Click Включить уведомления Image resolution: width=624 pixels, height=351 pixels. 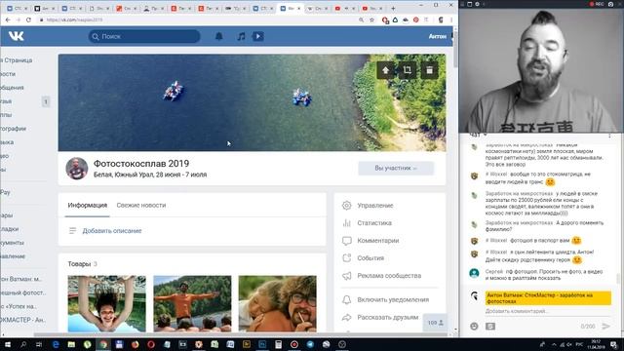393,299
